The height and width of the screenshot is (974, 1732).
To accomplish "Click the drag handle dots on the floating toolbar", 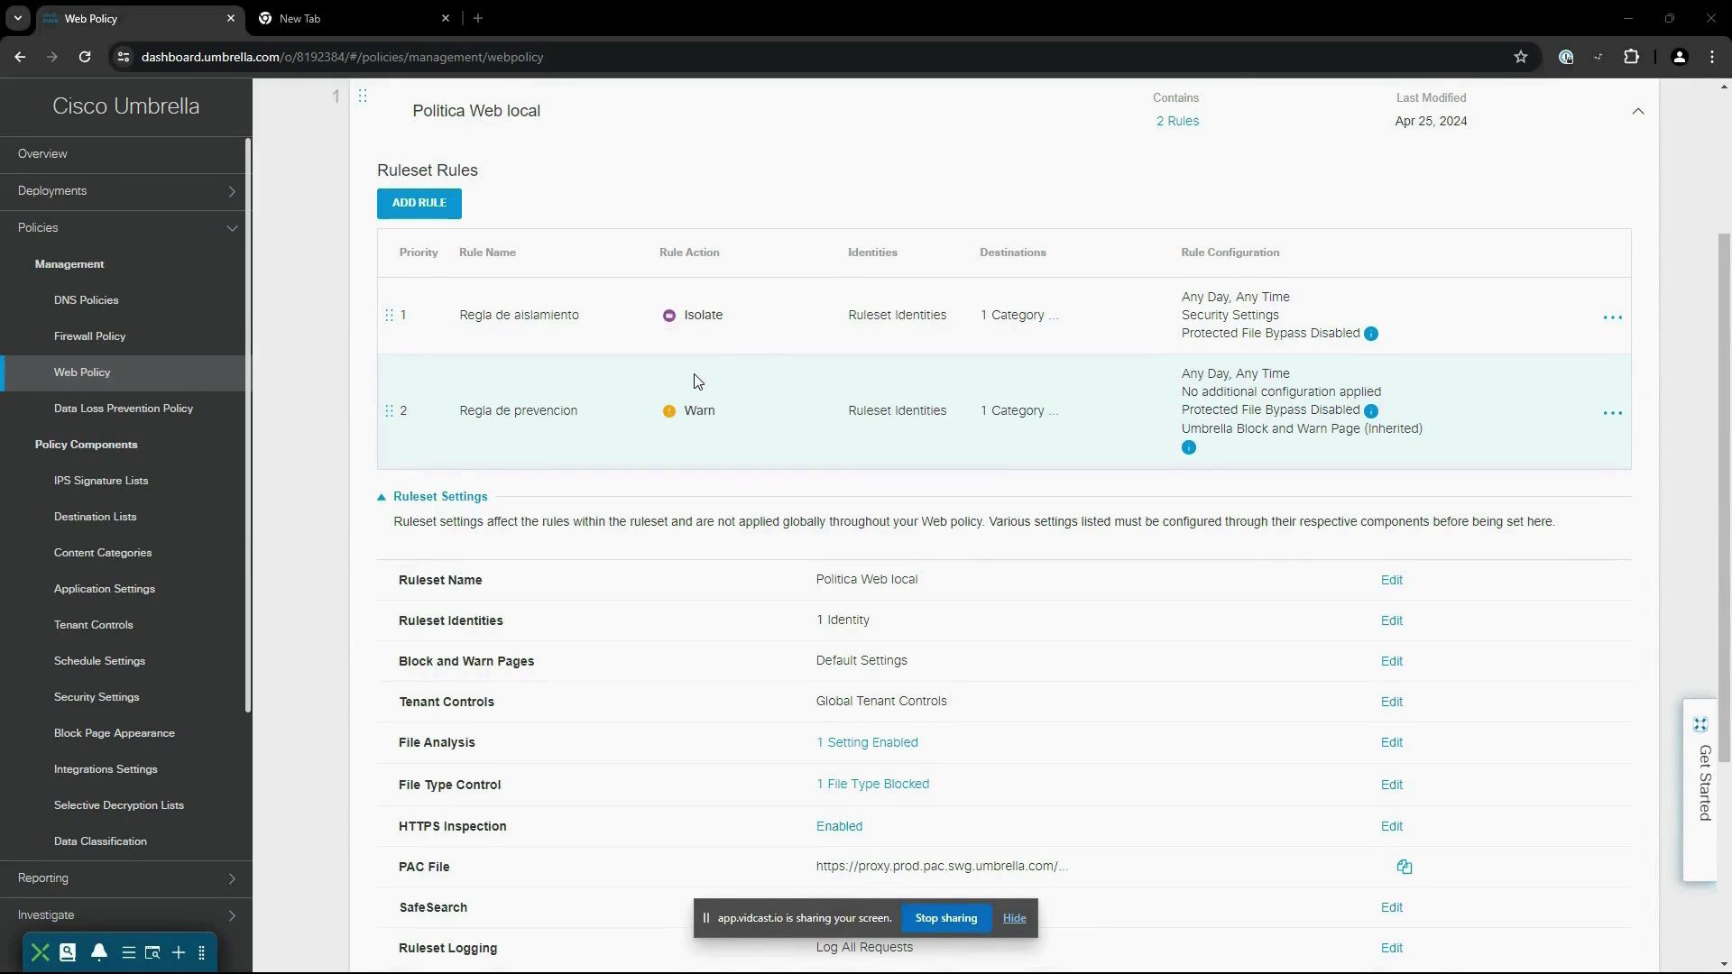I will click(x=201, y=952).
